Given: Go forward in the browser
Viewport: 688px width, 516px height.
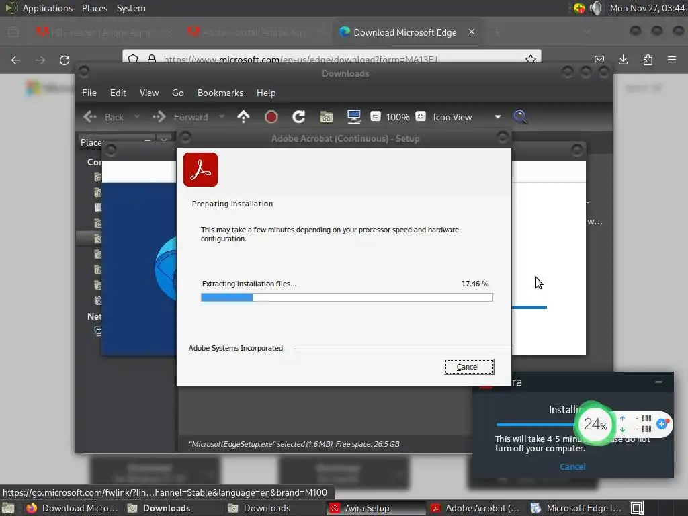Looking at the screenshot, I should click(40, 60).
